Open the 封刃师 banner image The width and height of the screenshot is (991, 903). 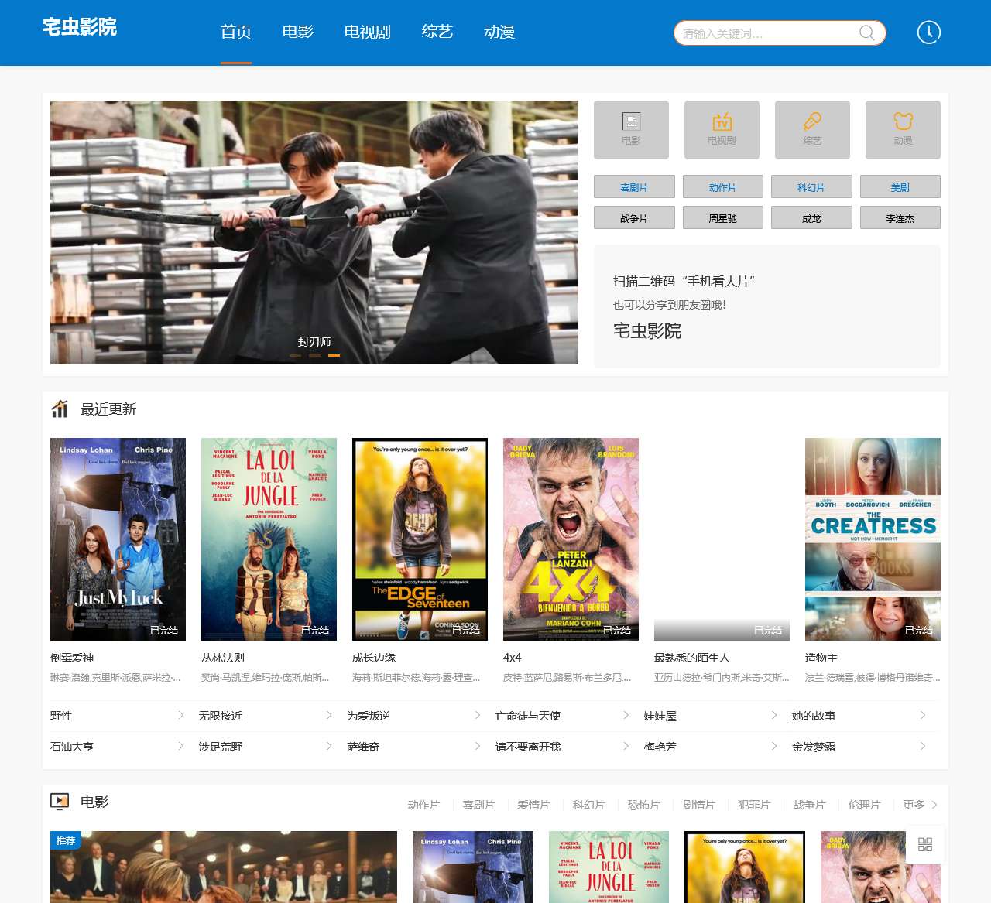tap(314, 232)
